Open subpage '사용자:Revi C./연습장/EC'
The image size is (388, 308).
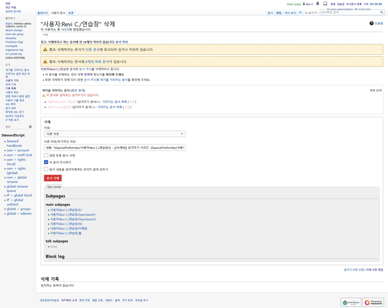pyautogui.click(x=66, y=210)
